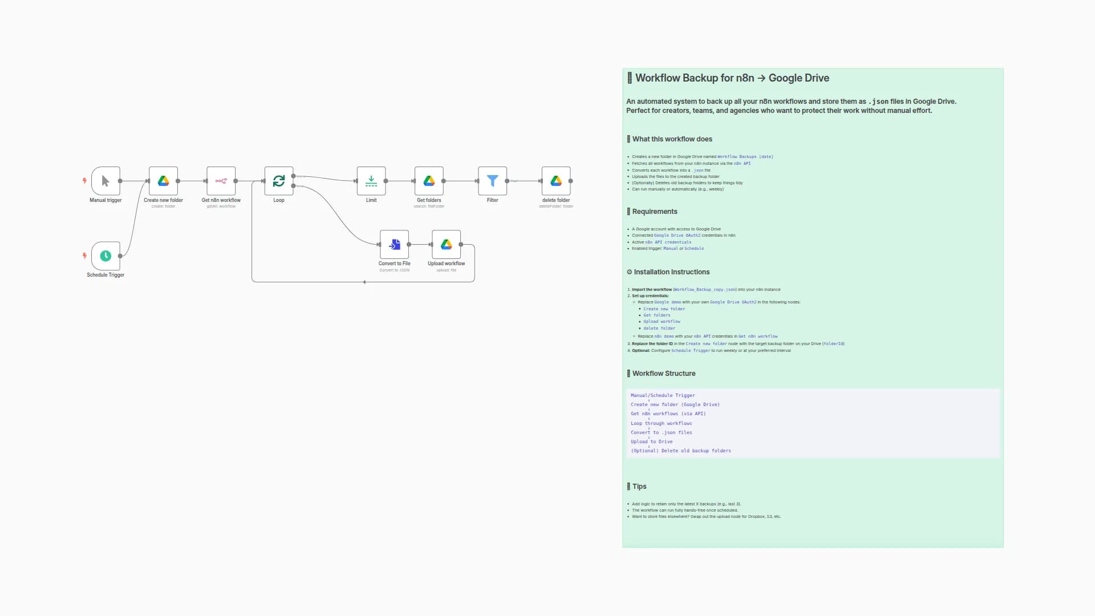Screen dimensions: 1095x616
Task: Click the lightning bolt beside Manual trigger
Action: (x=84, y=181)
